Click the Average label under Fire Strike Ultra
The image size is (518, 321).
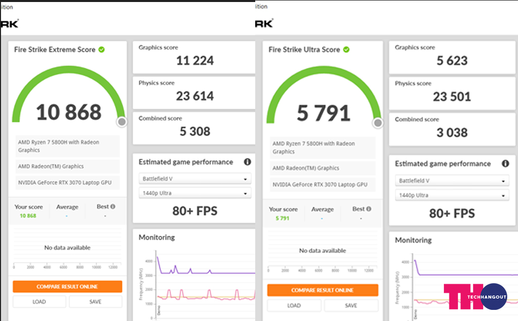point(322,209)
